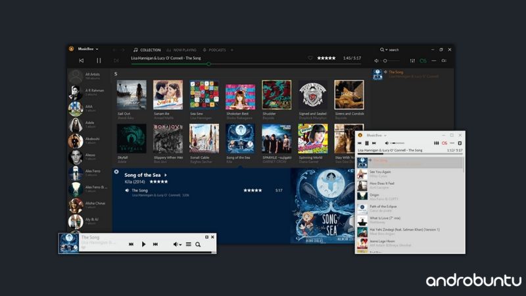Select Aly & AJ in the artist list

pos(89,221)
